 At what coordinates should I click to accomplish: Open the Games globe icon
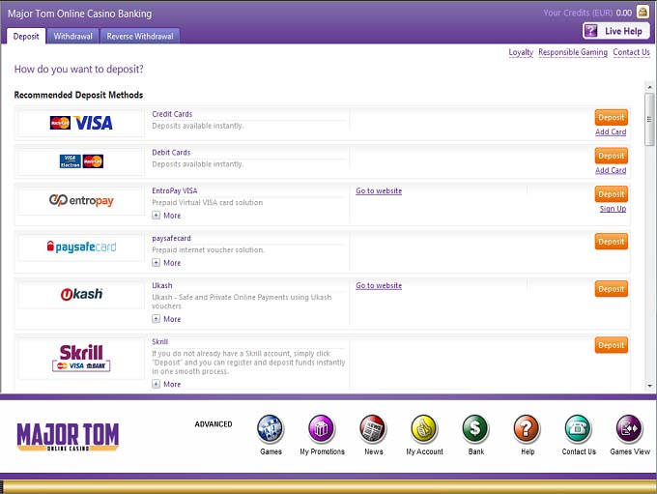click(x=271, y=429)
